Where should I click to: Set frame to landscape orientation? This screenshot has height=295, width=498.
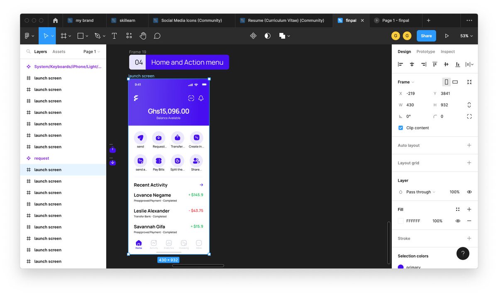click(455, 82)
